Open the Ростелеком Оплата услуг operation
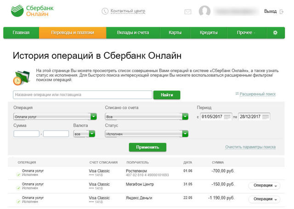 pos(33,171)
